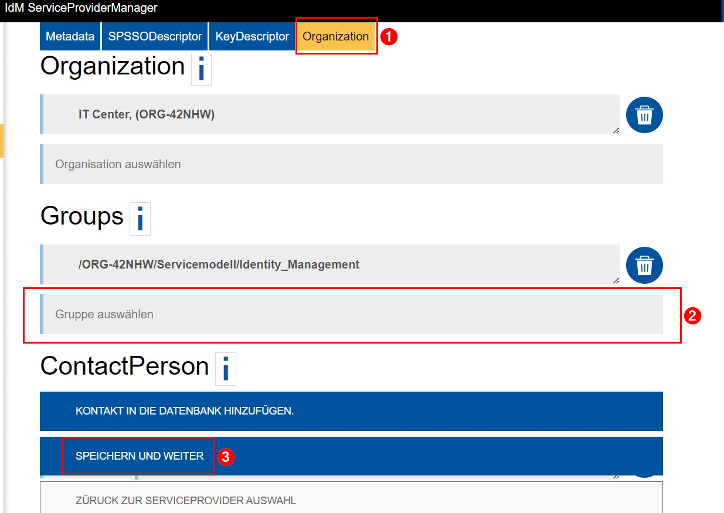Open the ContactPerson info tooltip
Viewport: 724px width, 513px height.
coord(226,369)
